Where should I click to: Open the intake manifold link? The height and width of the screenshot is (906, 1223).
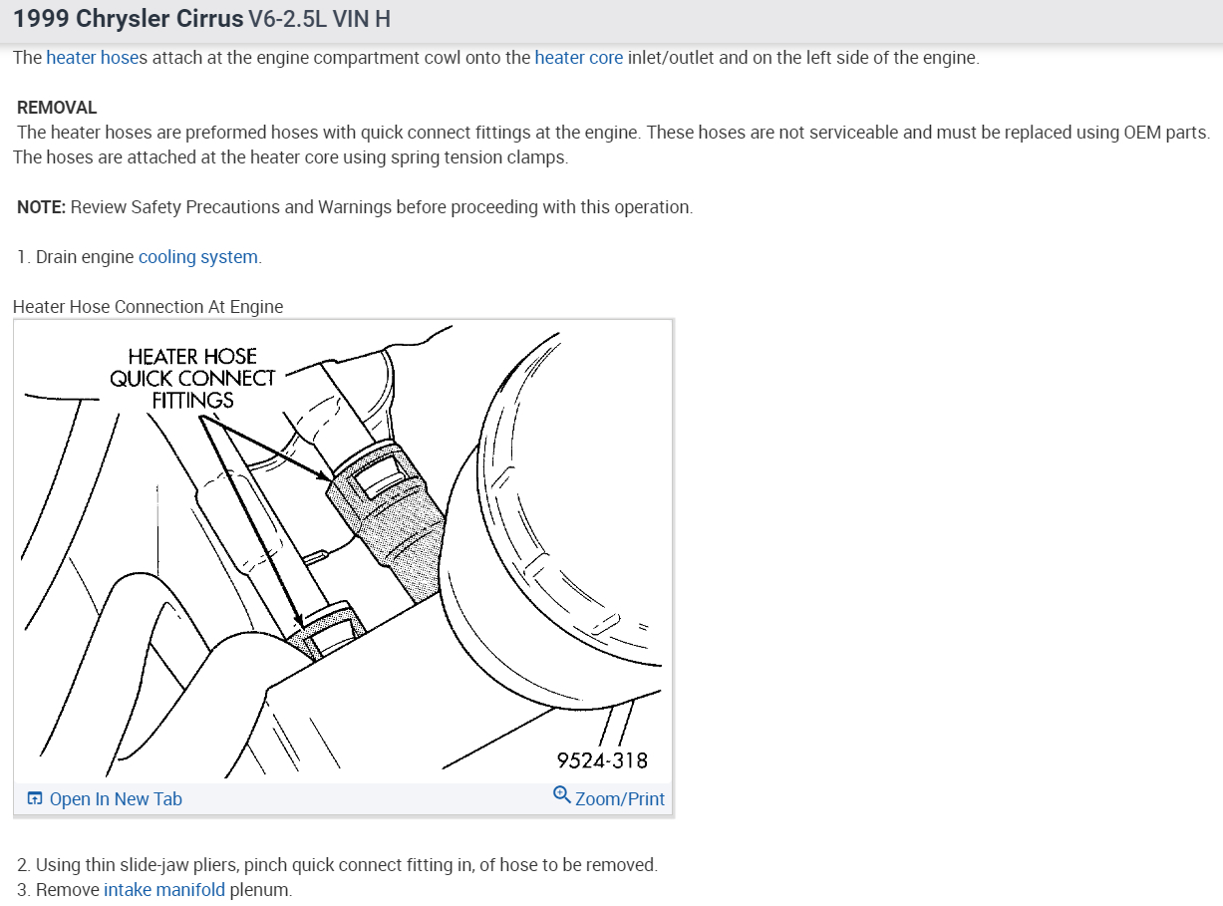[x=164, y=890]
